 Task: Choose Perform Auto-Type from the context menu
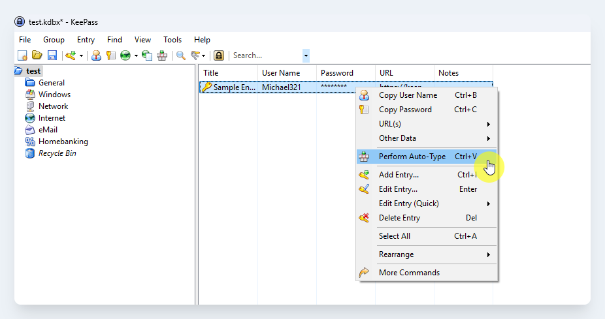[x=412, y=157]
